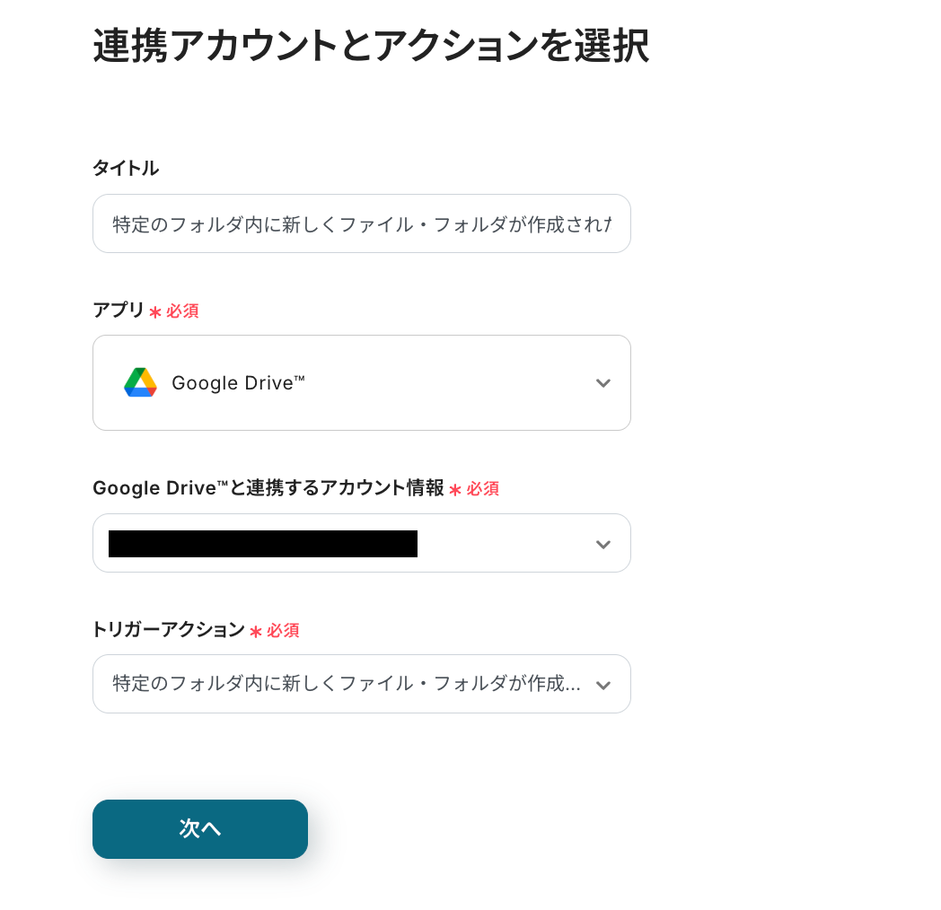Click the chevron arrow in the アプリ dropdown

coord(603,383)
